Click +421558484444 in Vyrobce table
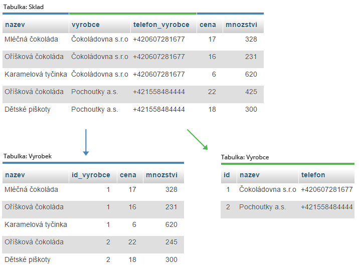Image resolution: width=359 pixels, height=273 pixels. 327,207
